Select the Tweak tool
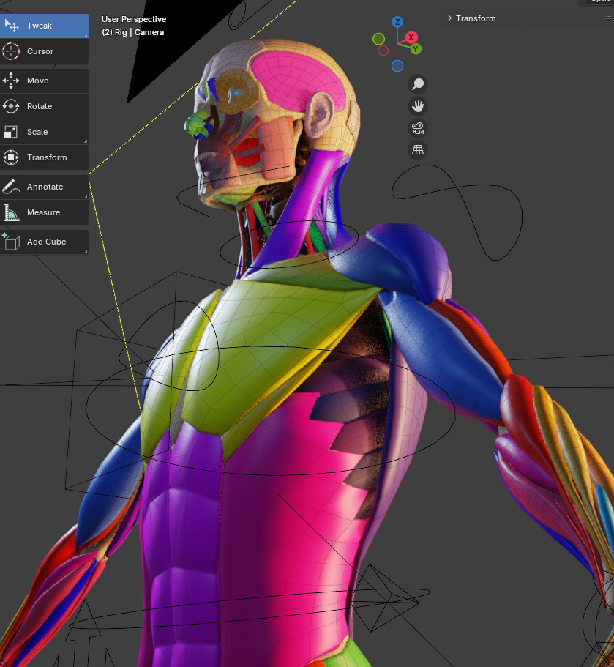The height and width of the screenshot is (667, 614). 44,26
